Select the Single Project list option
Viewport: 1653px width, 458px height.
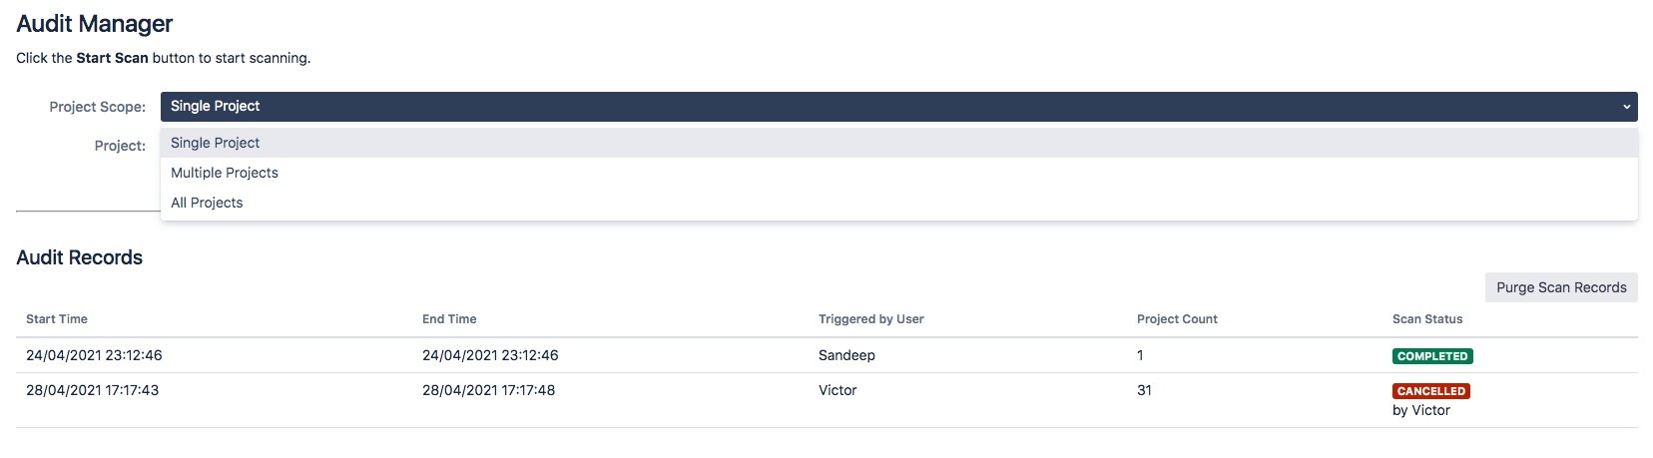216,143
